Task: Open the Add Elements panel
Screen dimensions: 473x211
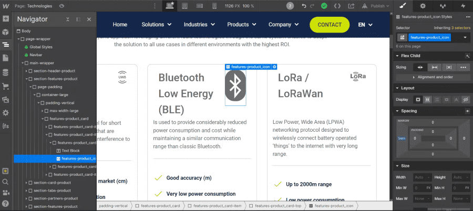Action: click(5, 19)
